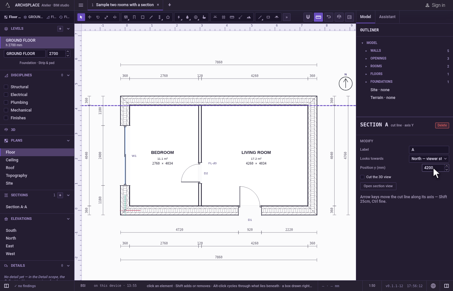Select the move tool
Image resolution: width=453 pixels, height=291 pixels.
(x=90, y=17)
